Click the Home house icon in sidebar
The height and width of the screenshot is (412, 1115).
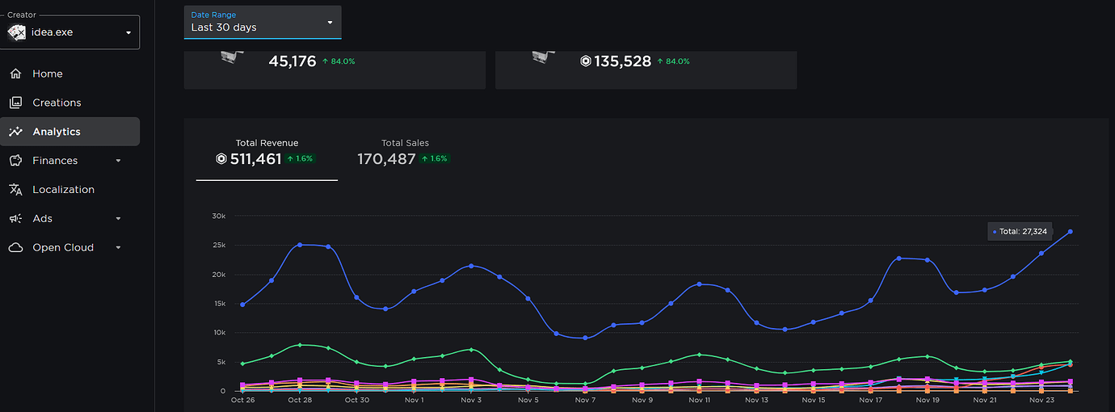pos(15,74)
